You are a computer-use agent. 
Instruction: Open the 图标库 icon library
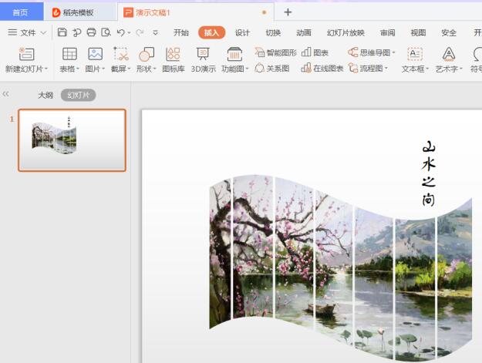pyautogui.click(x=173, y=54)
